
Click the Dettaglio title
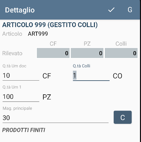pos(20,10)
